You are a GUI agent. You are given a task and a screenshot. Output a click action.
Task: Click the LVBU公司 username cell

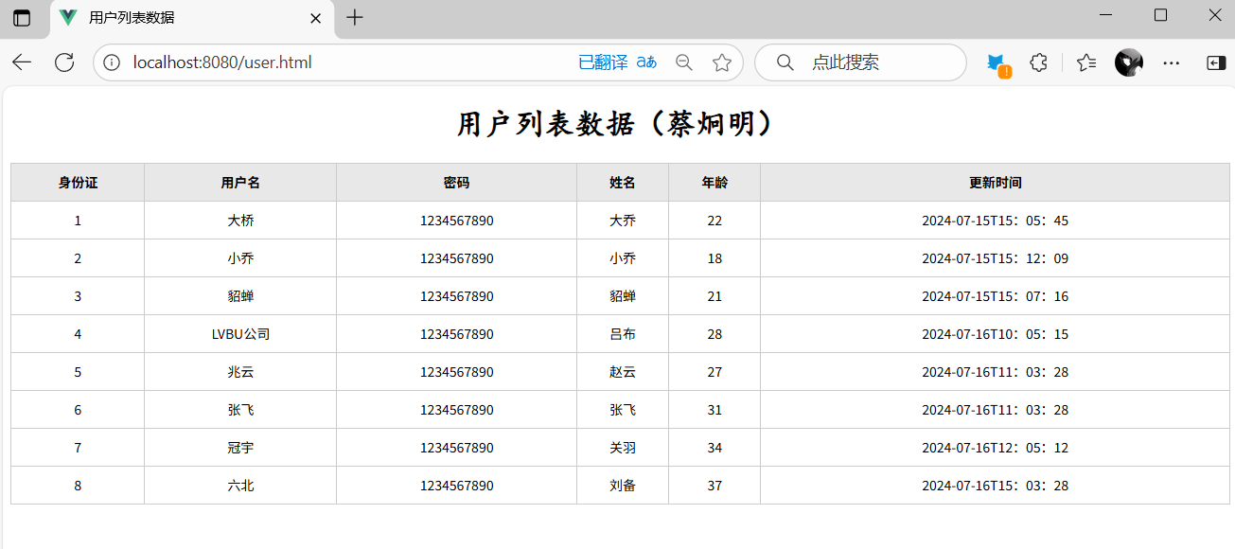tap(240, 334)
